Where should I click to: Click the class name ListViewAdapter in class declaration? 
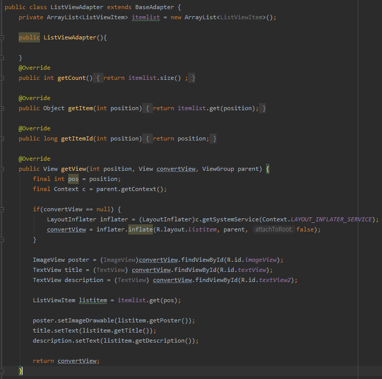tap(77, 7)
